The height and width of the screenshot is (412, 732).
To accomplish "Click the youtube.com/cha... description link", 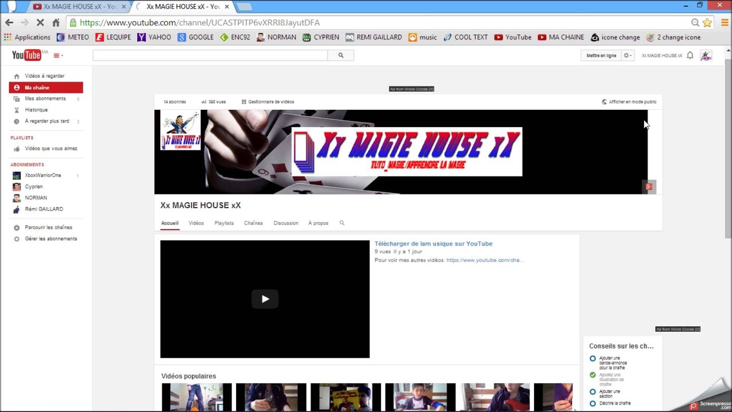I will pyautogui.click(x=485, y=260).
